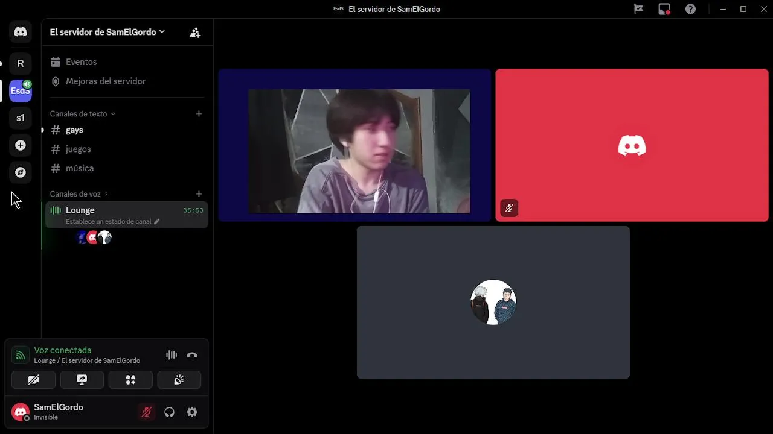The height and width of the screenshot is (434, 773).
Task: Click the anime duo profile picture
Action: click(493, 303)
